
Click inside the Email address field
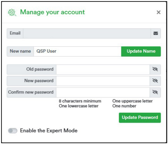(87, 33)
